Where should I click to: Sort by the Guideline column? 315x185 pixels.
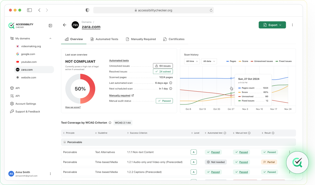101,133
